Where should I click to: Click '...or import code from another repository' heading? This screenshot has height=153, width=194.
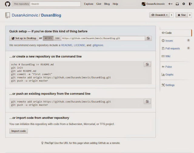39,118
